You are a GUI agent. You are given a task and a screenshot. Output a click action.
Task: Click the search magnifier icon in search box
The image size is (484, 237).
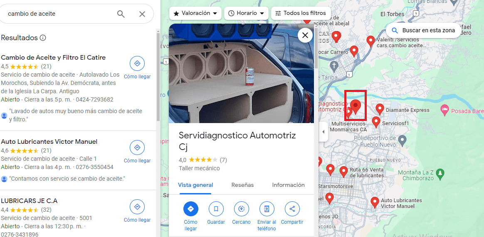(x=121, y=14)
